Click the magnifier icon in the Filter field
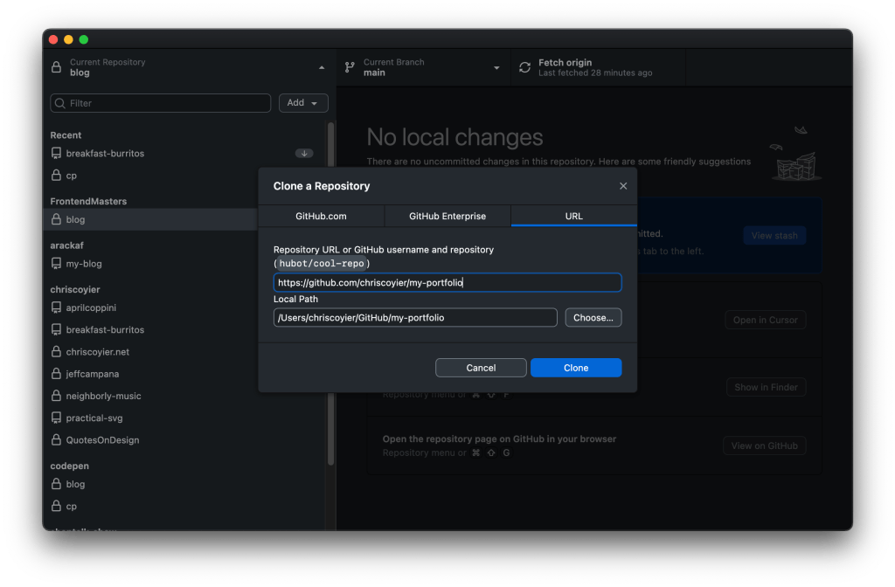This screenshot has height=587, width=895. tap(59, 103)
